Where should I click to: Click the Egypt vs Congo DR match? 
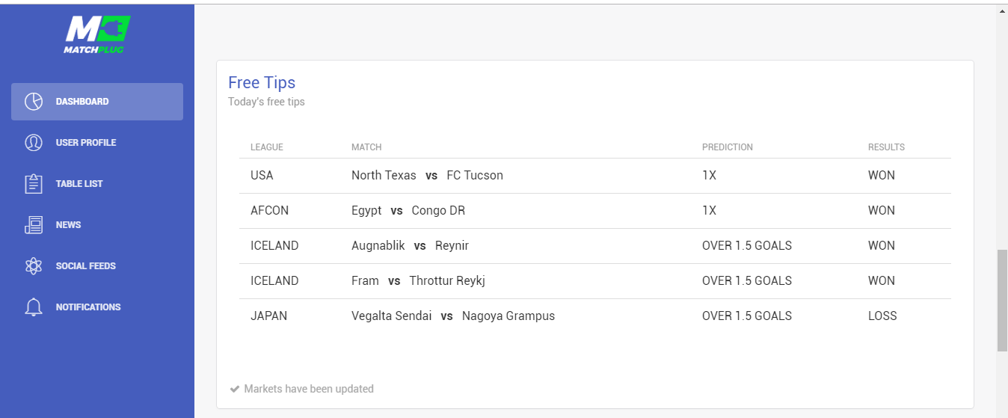[x=408, y=211]
